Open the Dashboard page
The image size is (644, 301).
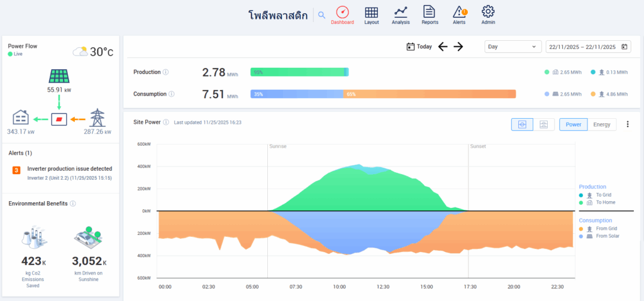tap(342, 14)
